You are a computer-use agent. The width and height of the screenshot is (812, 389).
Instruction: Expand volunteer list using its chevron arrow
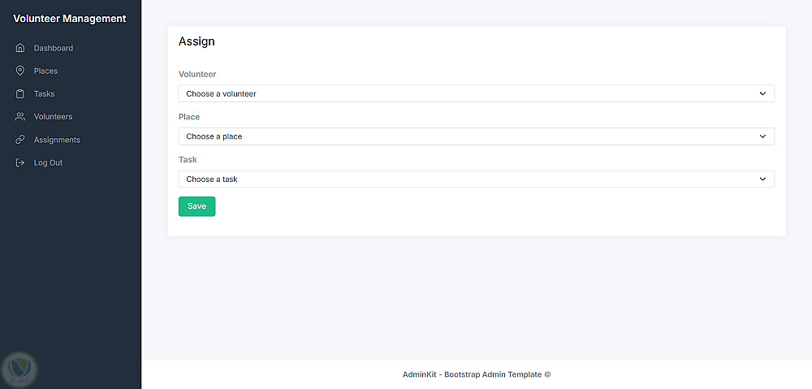(x=762, y=93)
